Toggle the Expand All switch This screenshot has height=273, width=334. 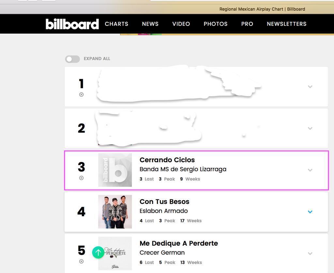point(72,59)
